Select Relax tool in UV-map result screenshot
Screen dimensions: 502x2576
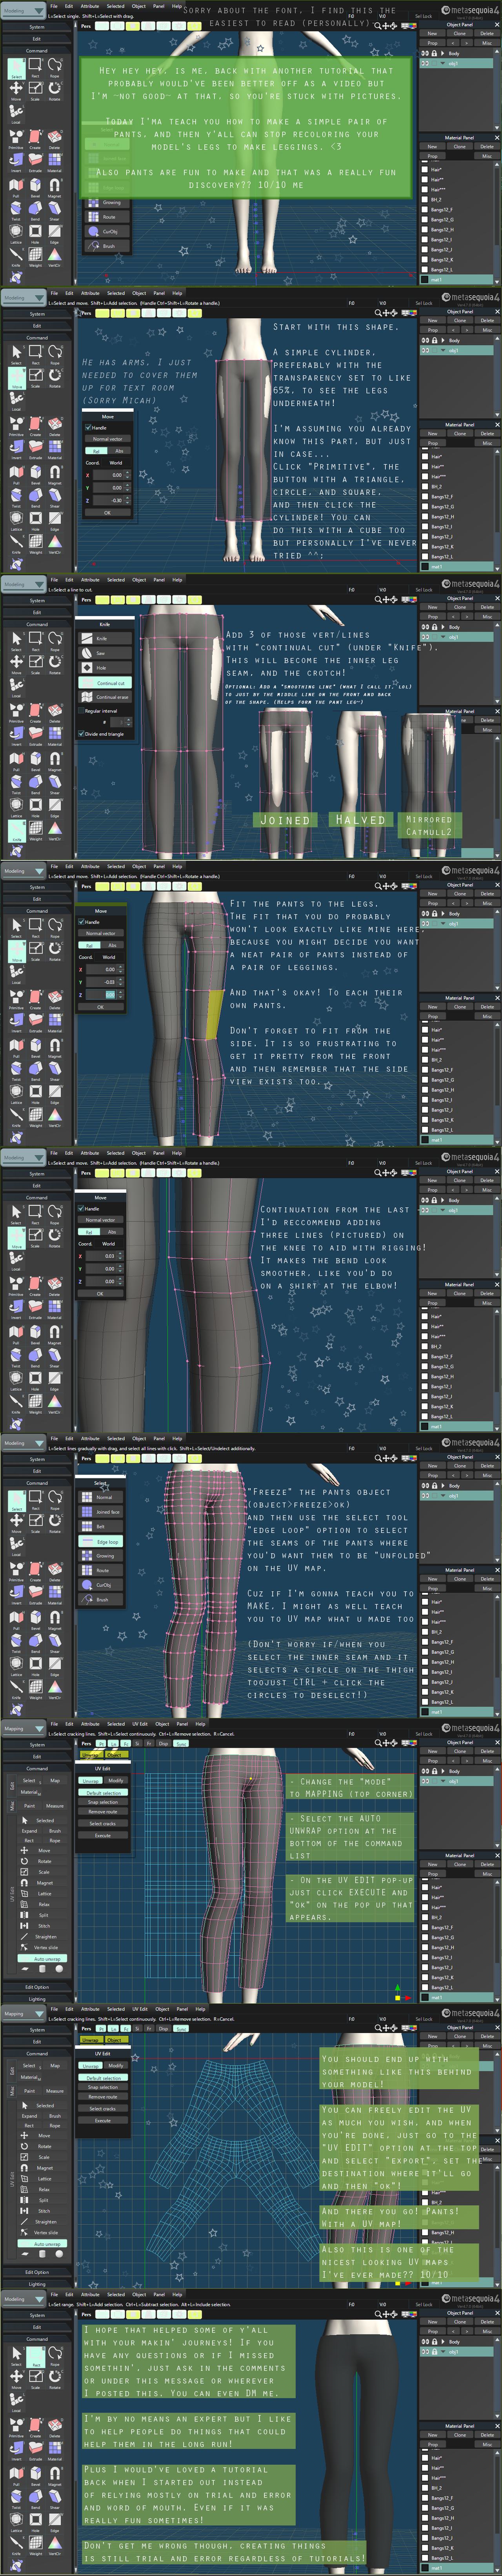click(41, 2190)
